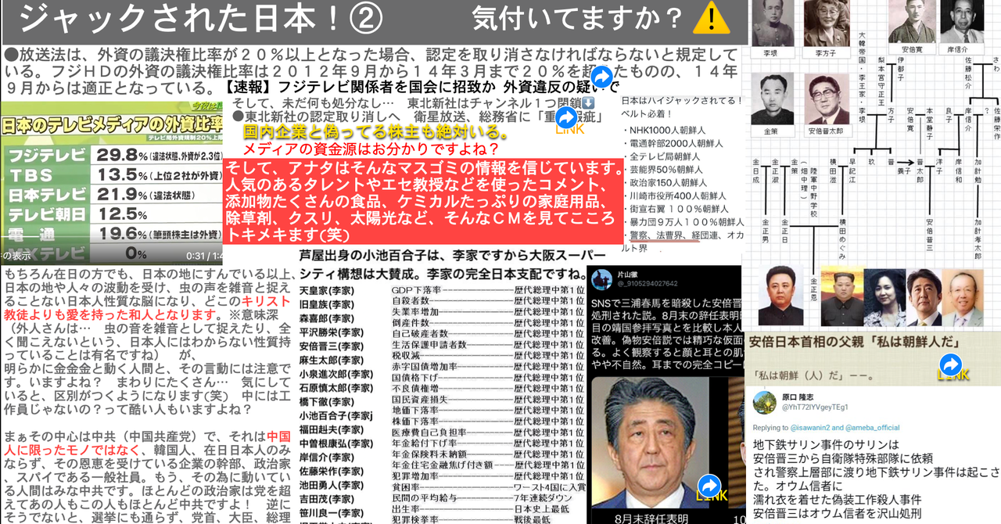Click the GDP下落率 statistics line

[x=487, y=290]
